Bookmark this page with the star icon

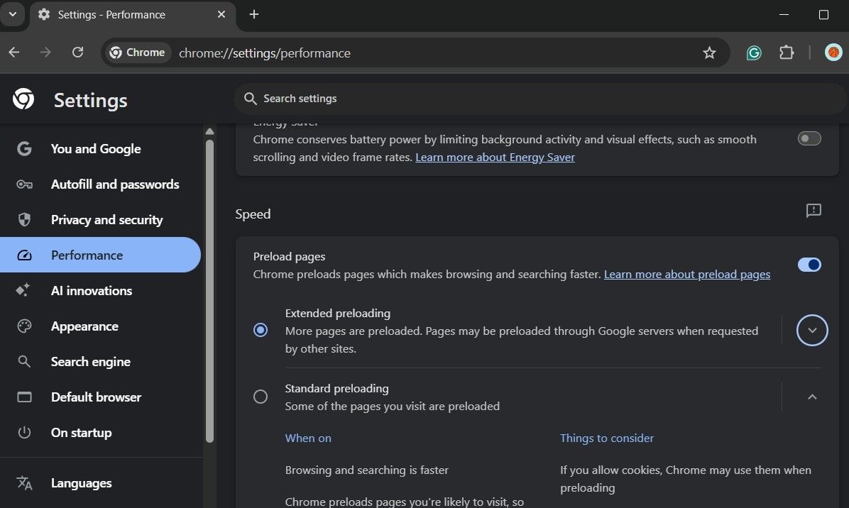709,53
